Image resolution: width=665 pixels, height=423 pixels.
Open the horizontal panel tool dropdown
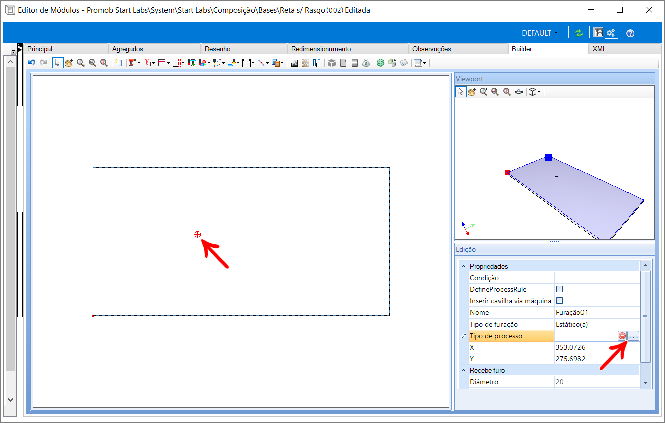click(x=169, y=63)
